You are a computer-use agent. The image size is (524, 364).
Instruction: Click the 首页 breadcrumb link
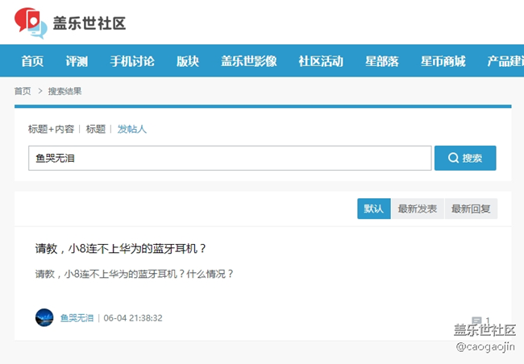23,91
